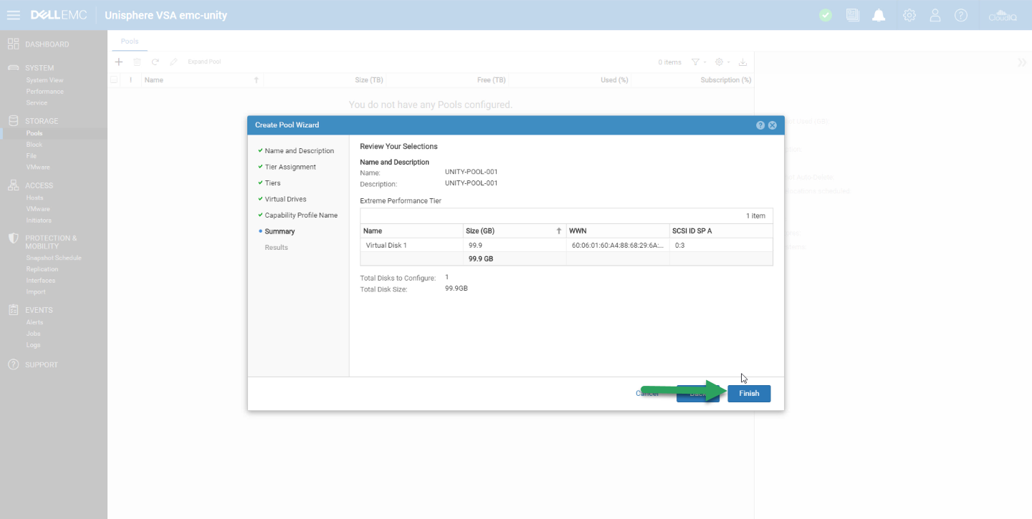1032x519 pixels.
Task: Open Performance in sidebar
Action: tap(45, 92)
